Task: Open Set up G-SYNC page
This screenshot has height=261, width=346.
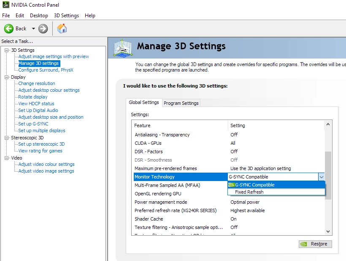Action: (33, 124)
